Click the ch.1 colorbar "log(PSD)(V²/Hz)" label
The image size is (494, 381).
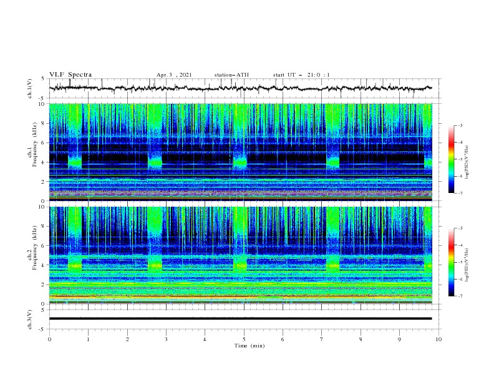coord(467,162)
